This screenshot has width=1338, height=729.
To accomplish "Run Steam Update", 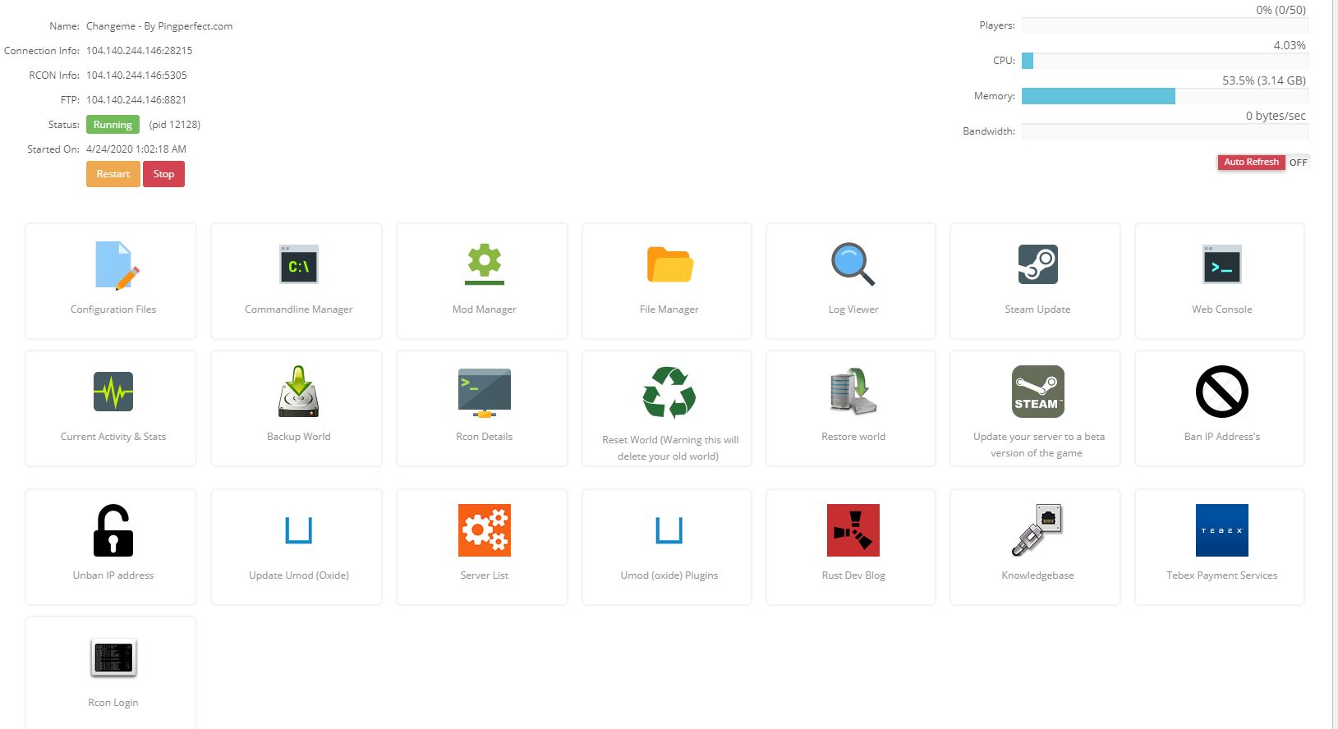I will coord(1037,265).
